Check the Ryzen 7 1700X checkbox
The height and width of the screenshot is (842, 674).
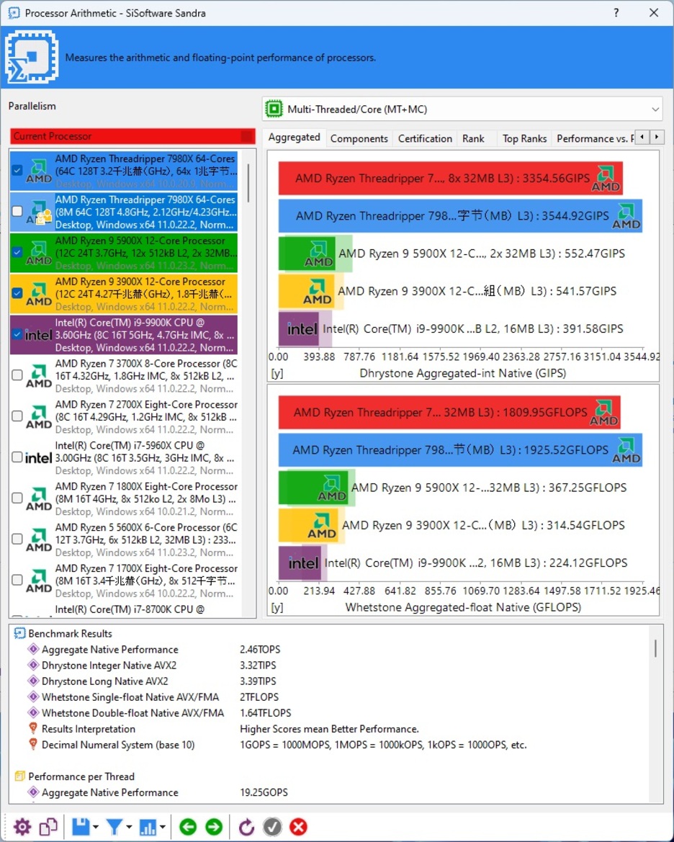17,580
